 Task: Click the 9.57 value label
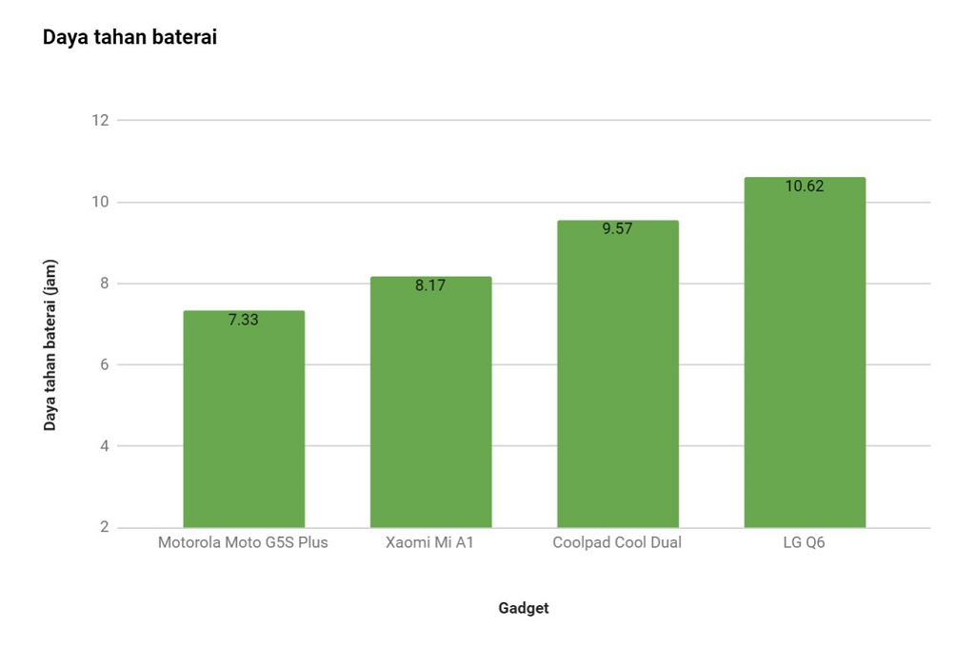click(617, 228)
